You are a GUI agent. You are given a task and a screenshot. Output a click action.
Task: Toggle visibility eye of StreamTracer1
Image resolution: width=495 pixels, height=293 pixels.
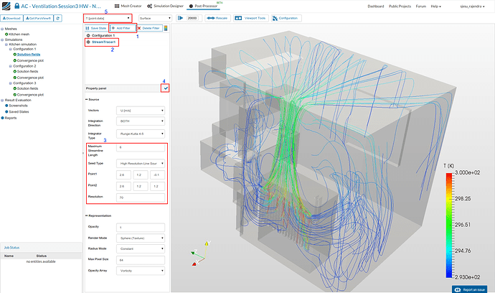88,43
